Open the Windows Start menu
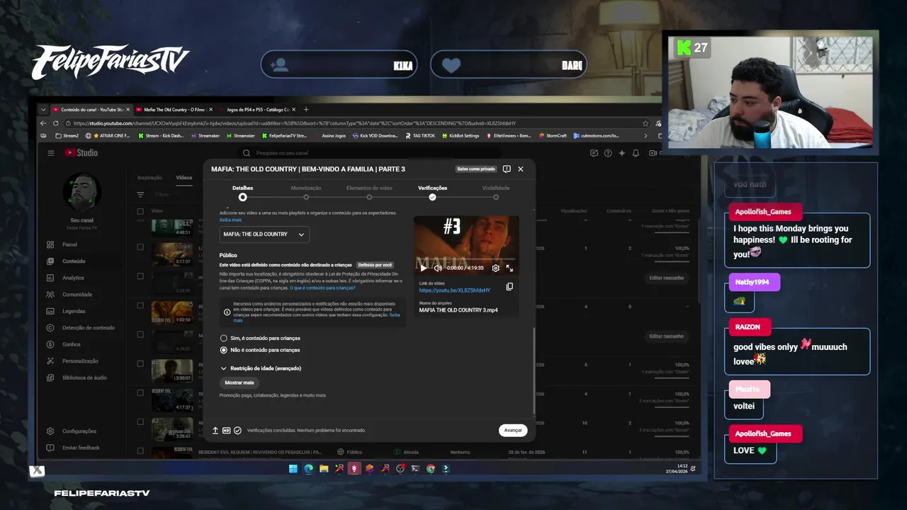 click(x=293, y=468)
